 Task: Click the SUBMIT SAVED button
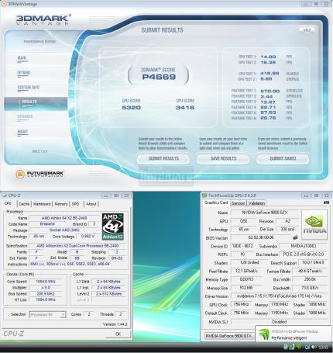tap(283, 158)
